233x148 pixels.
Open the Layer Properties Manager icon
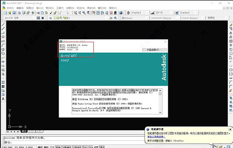pyautogui.click(x=50, y=18)
